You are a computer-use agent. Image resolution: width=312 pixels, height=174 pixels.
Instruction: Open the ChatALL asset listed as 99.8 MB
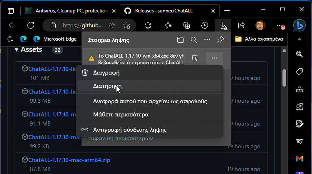[x=52, y=92]
